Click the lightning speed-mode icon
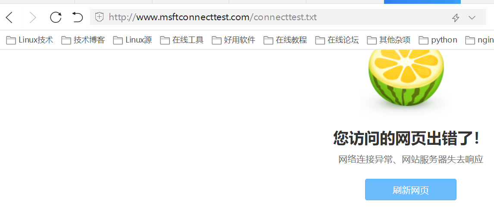The width and height of the screenshot is (494, 214). [456, 18]
